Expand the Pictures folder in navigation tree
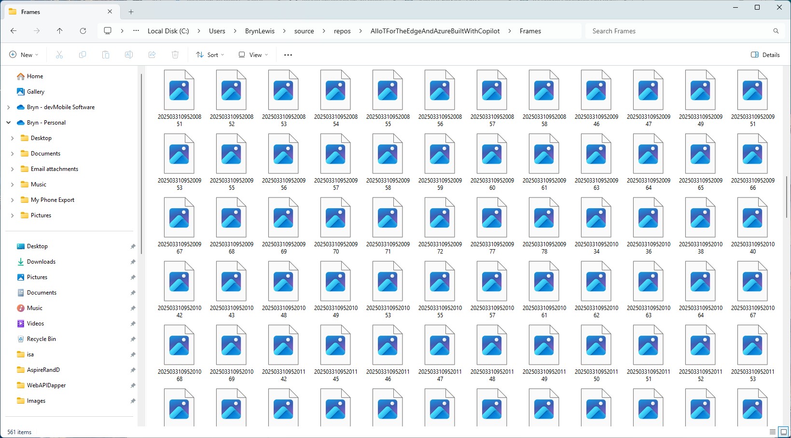 click(13, 215)
